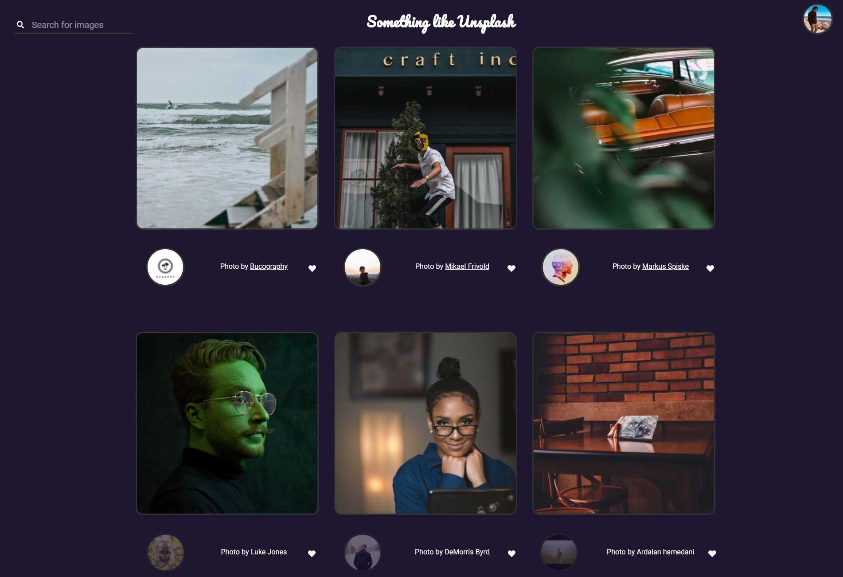Heart the Markus Spiske car photo
Viewport: 843px width, 577px height.
click(x=710, y=268)
